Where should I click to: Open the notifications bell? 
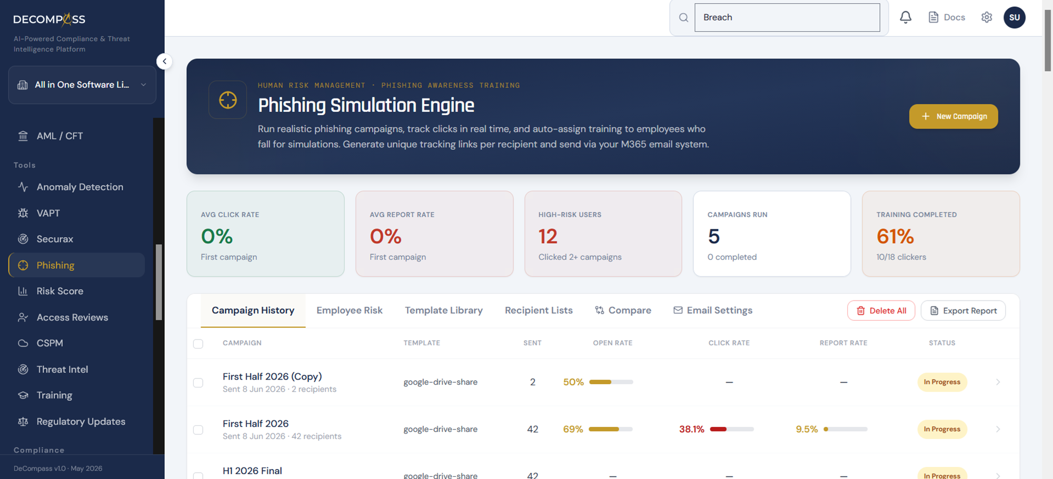[x=905, y=17]
